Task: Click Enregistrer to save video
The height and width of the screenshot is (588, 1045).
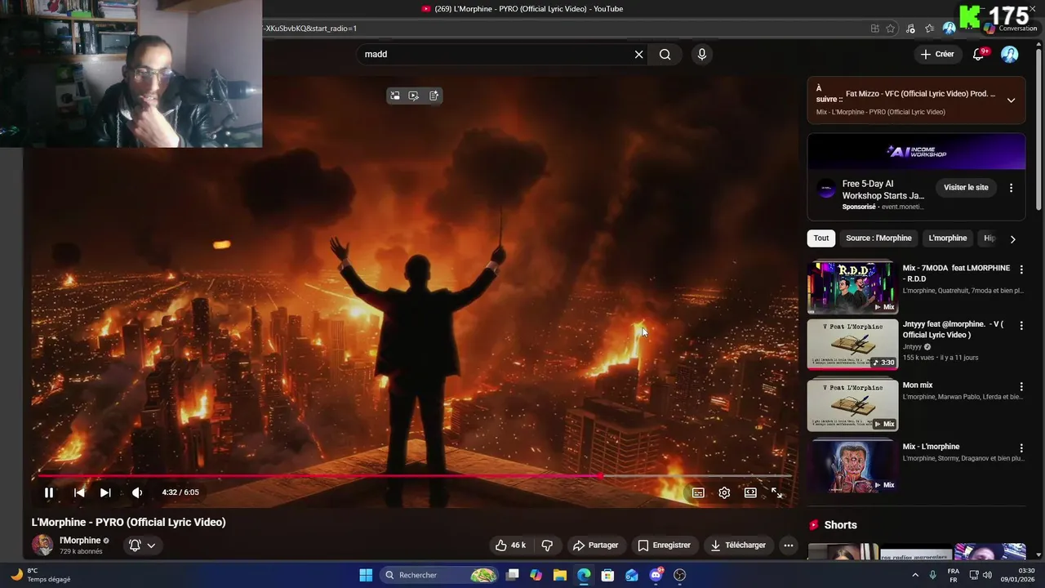Action: coord(664,545)
